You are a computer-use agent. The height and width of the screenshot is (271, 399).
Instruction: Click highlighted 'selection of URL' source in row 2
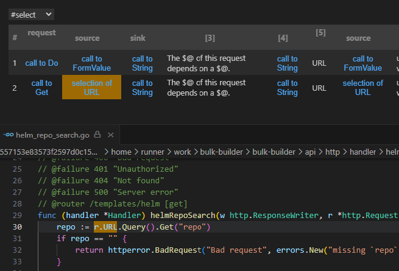(91, 87)
